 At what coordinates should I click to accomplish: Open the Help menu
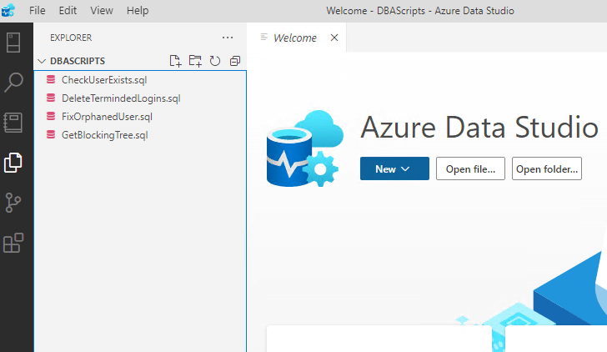pos(138,11)
